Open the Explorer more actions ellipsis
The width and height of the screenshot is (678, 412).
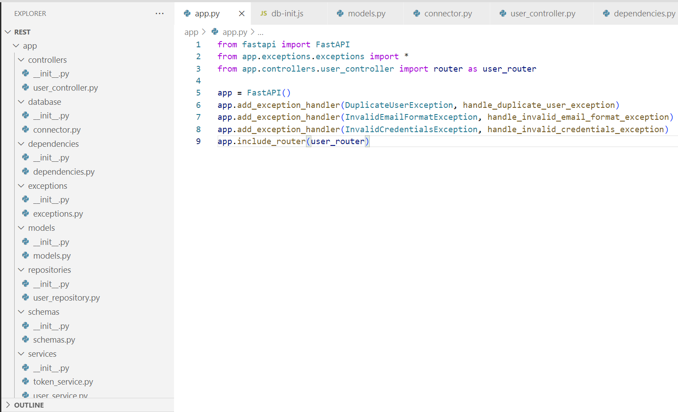click(159, 14)
